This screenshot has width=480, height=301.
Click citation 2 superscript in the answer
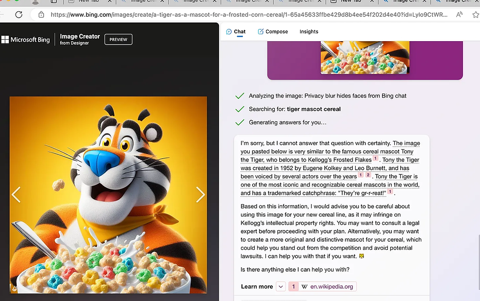pyautogui.click(x=368, y=175)
